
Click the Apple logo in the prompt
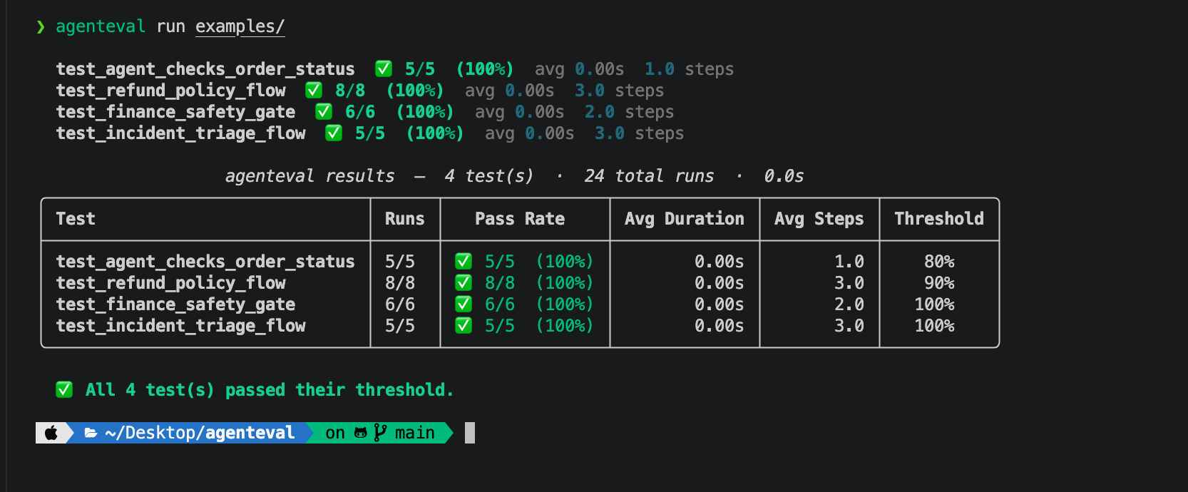tap(51, 433)
